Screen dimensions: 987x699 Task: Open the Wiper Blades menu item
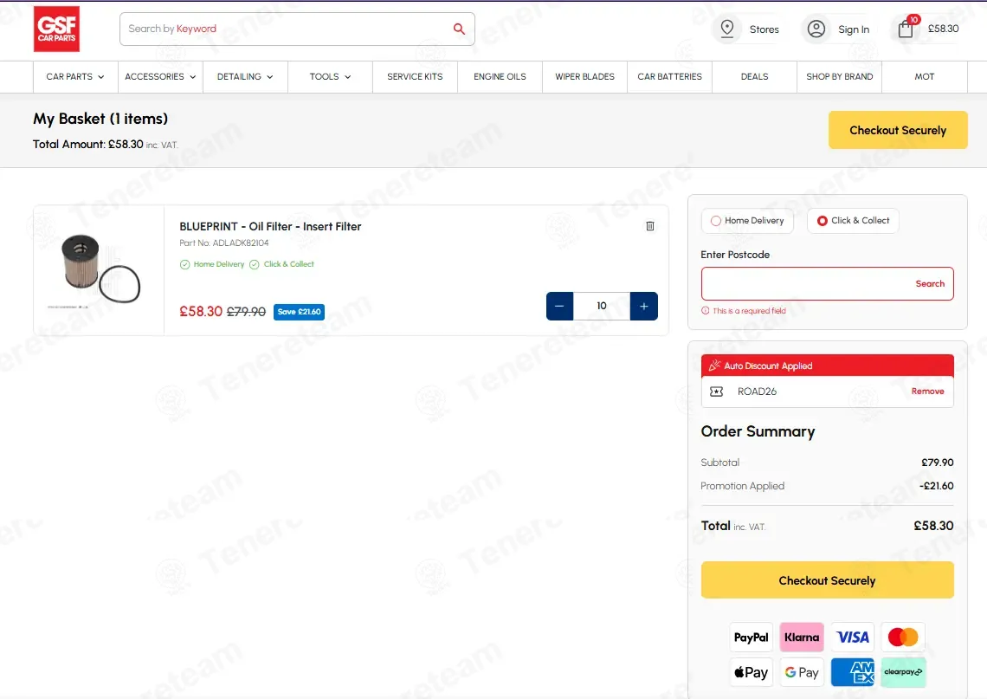584,77
